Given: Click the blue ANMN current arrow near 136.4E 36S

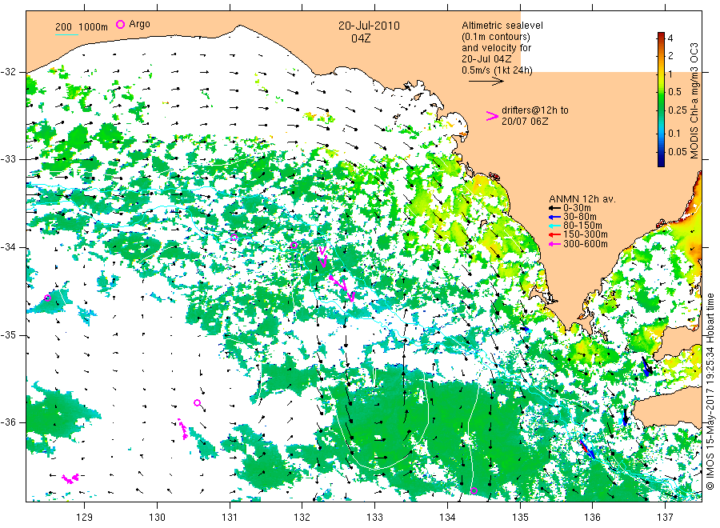Looking at the screenshot, I should (625, 417).
